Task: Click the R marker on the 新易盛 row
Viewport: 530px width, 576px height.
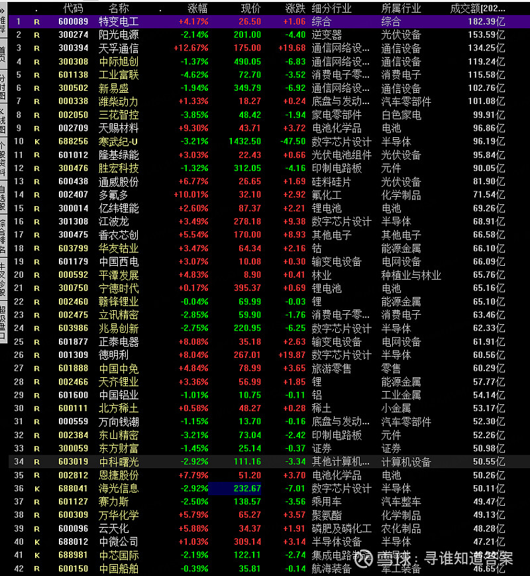Action: [36, 89]
